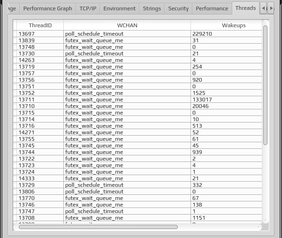Open the Performance Graph tab
282x238 pixels.
[48, 8]
